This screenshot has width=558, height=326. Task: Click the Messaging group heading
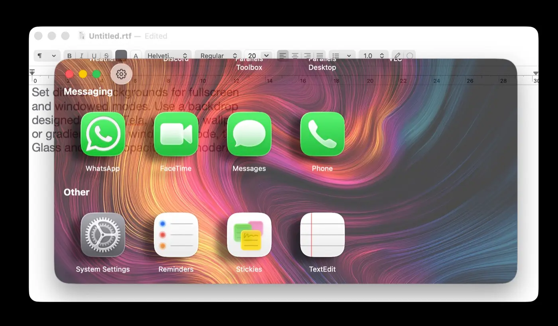click(88, 91)
